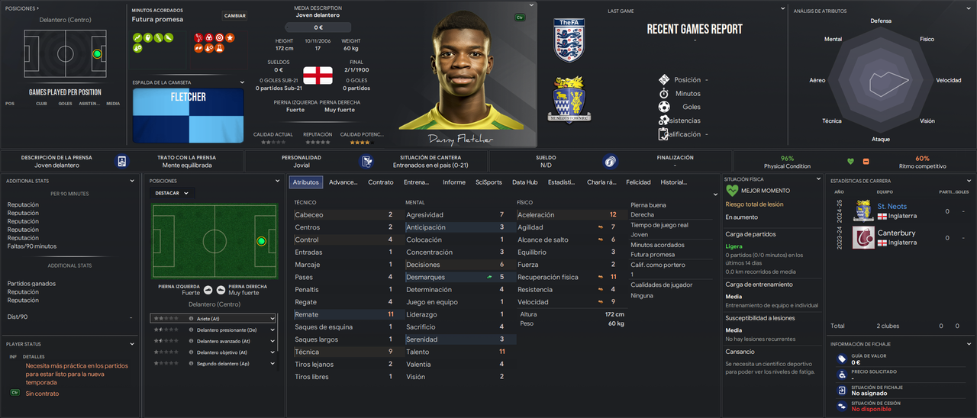The image size is (977, 418).
Task: Click the left foot boot icon
Action: click(x=208, y=290)
